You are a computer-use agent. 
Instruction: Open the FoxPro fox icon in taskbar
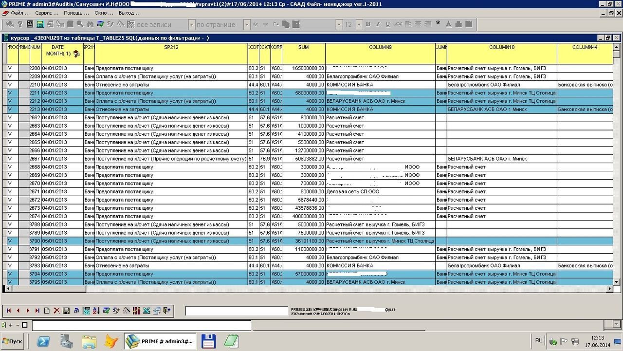point(111,341)
